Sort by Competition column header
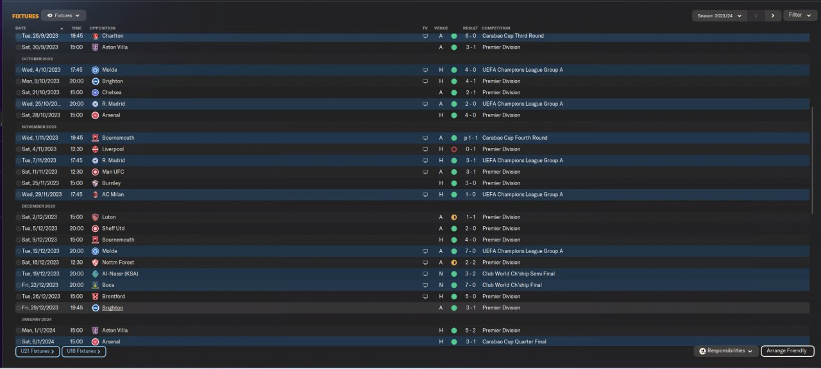This screenshot has width=821, height=369. click(496, 28)
